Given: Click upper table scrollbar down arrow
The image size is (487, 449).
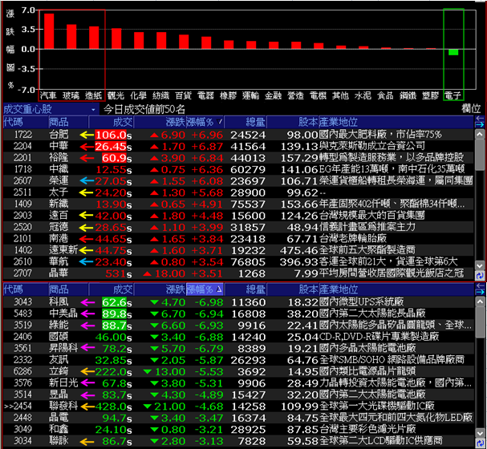Looking at the screenshot, I should tap(480, 266).
